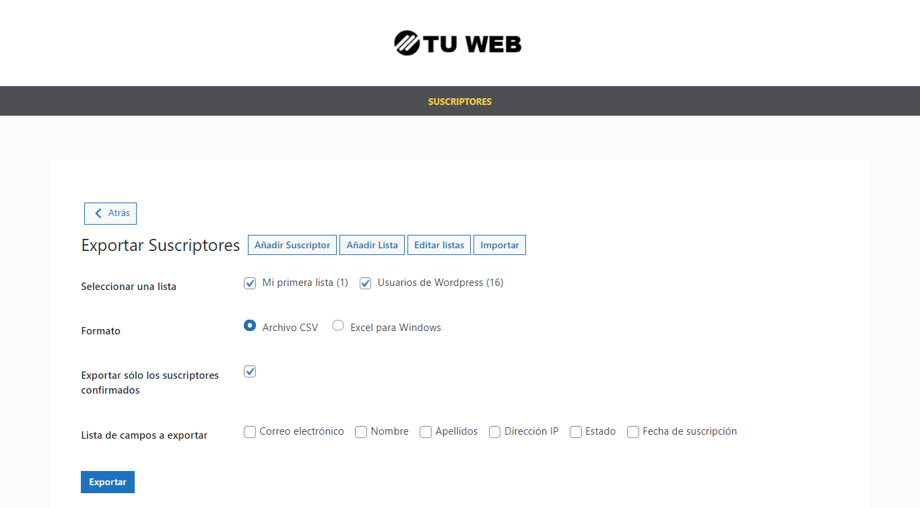
Task: Open the Suscriptores menu item
Action: (460, 102)
